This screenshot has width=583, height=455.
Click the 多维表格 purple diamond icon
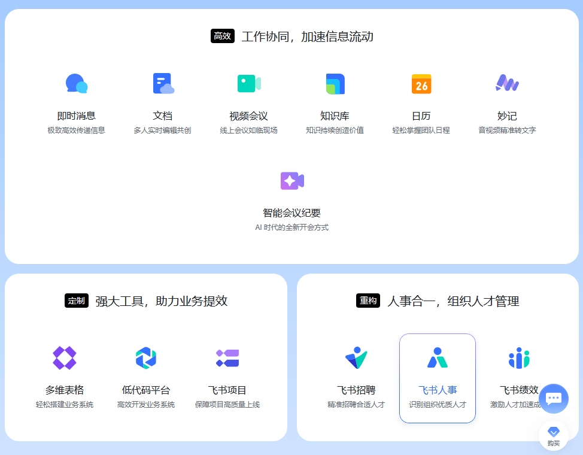[64, 357]
